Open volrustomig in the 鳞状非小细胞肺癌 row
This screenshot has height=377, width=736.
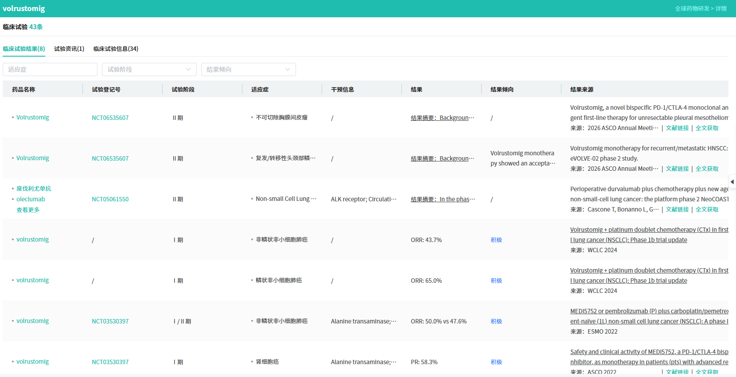(33, 280)
